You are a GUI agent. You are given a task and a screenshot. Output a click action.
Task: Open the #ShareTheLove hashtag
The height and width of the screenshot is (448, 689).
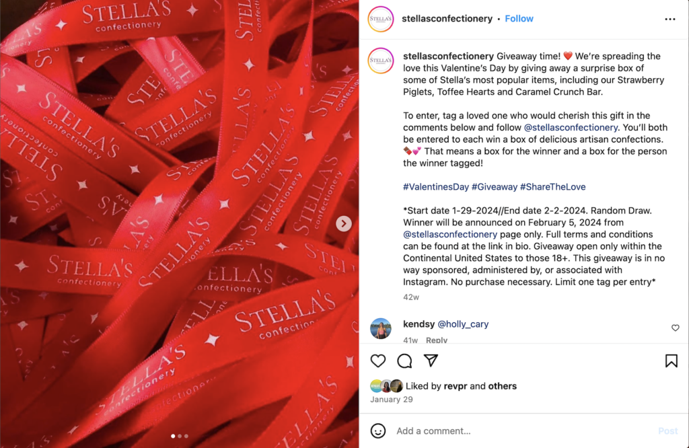click(553, 187)
